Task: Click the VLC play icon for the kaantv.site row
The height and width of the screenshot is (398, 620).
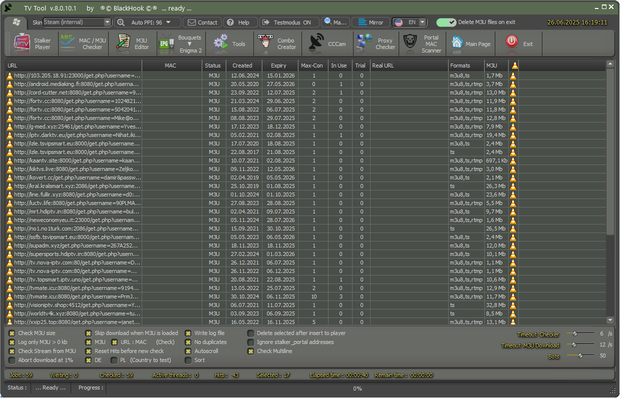Action: [x=513, y=160]
